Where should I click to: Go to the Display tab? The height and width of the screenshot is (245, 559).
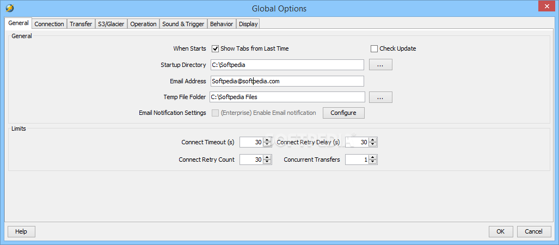point(248,24)
